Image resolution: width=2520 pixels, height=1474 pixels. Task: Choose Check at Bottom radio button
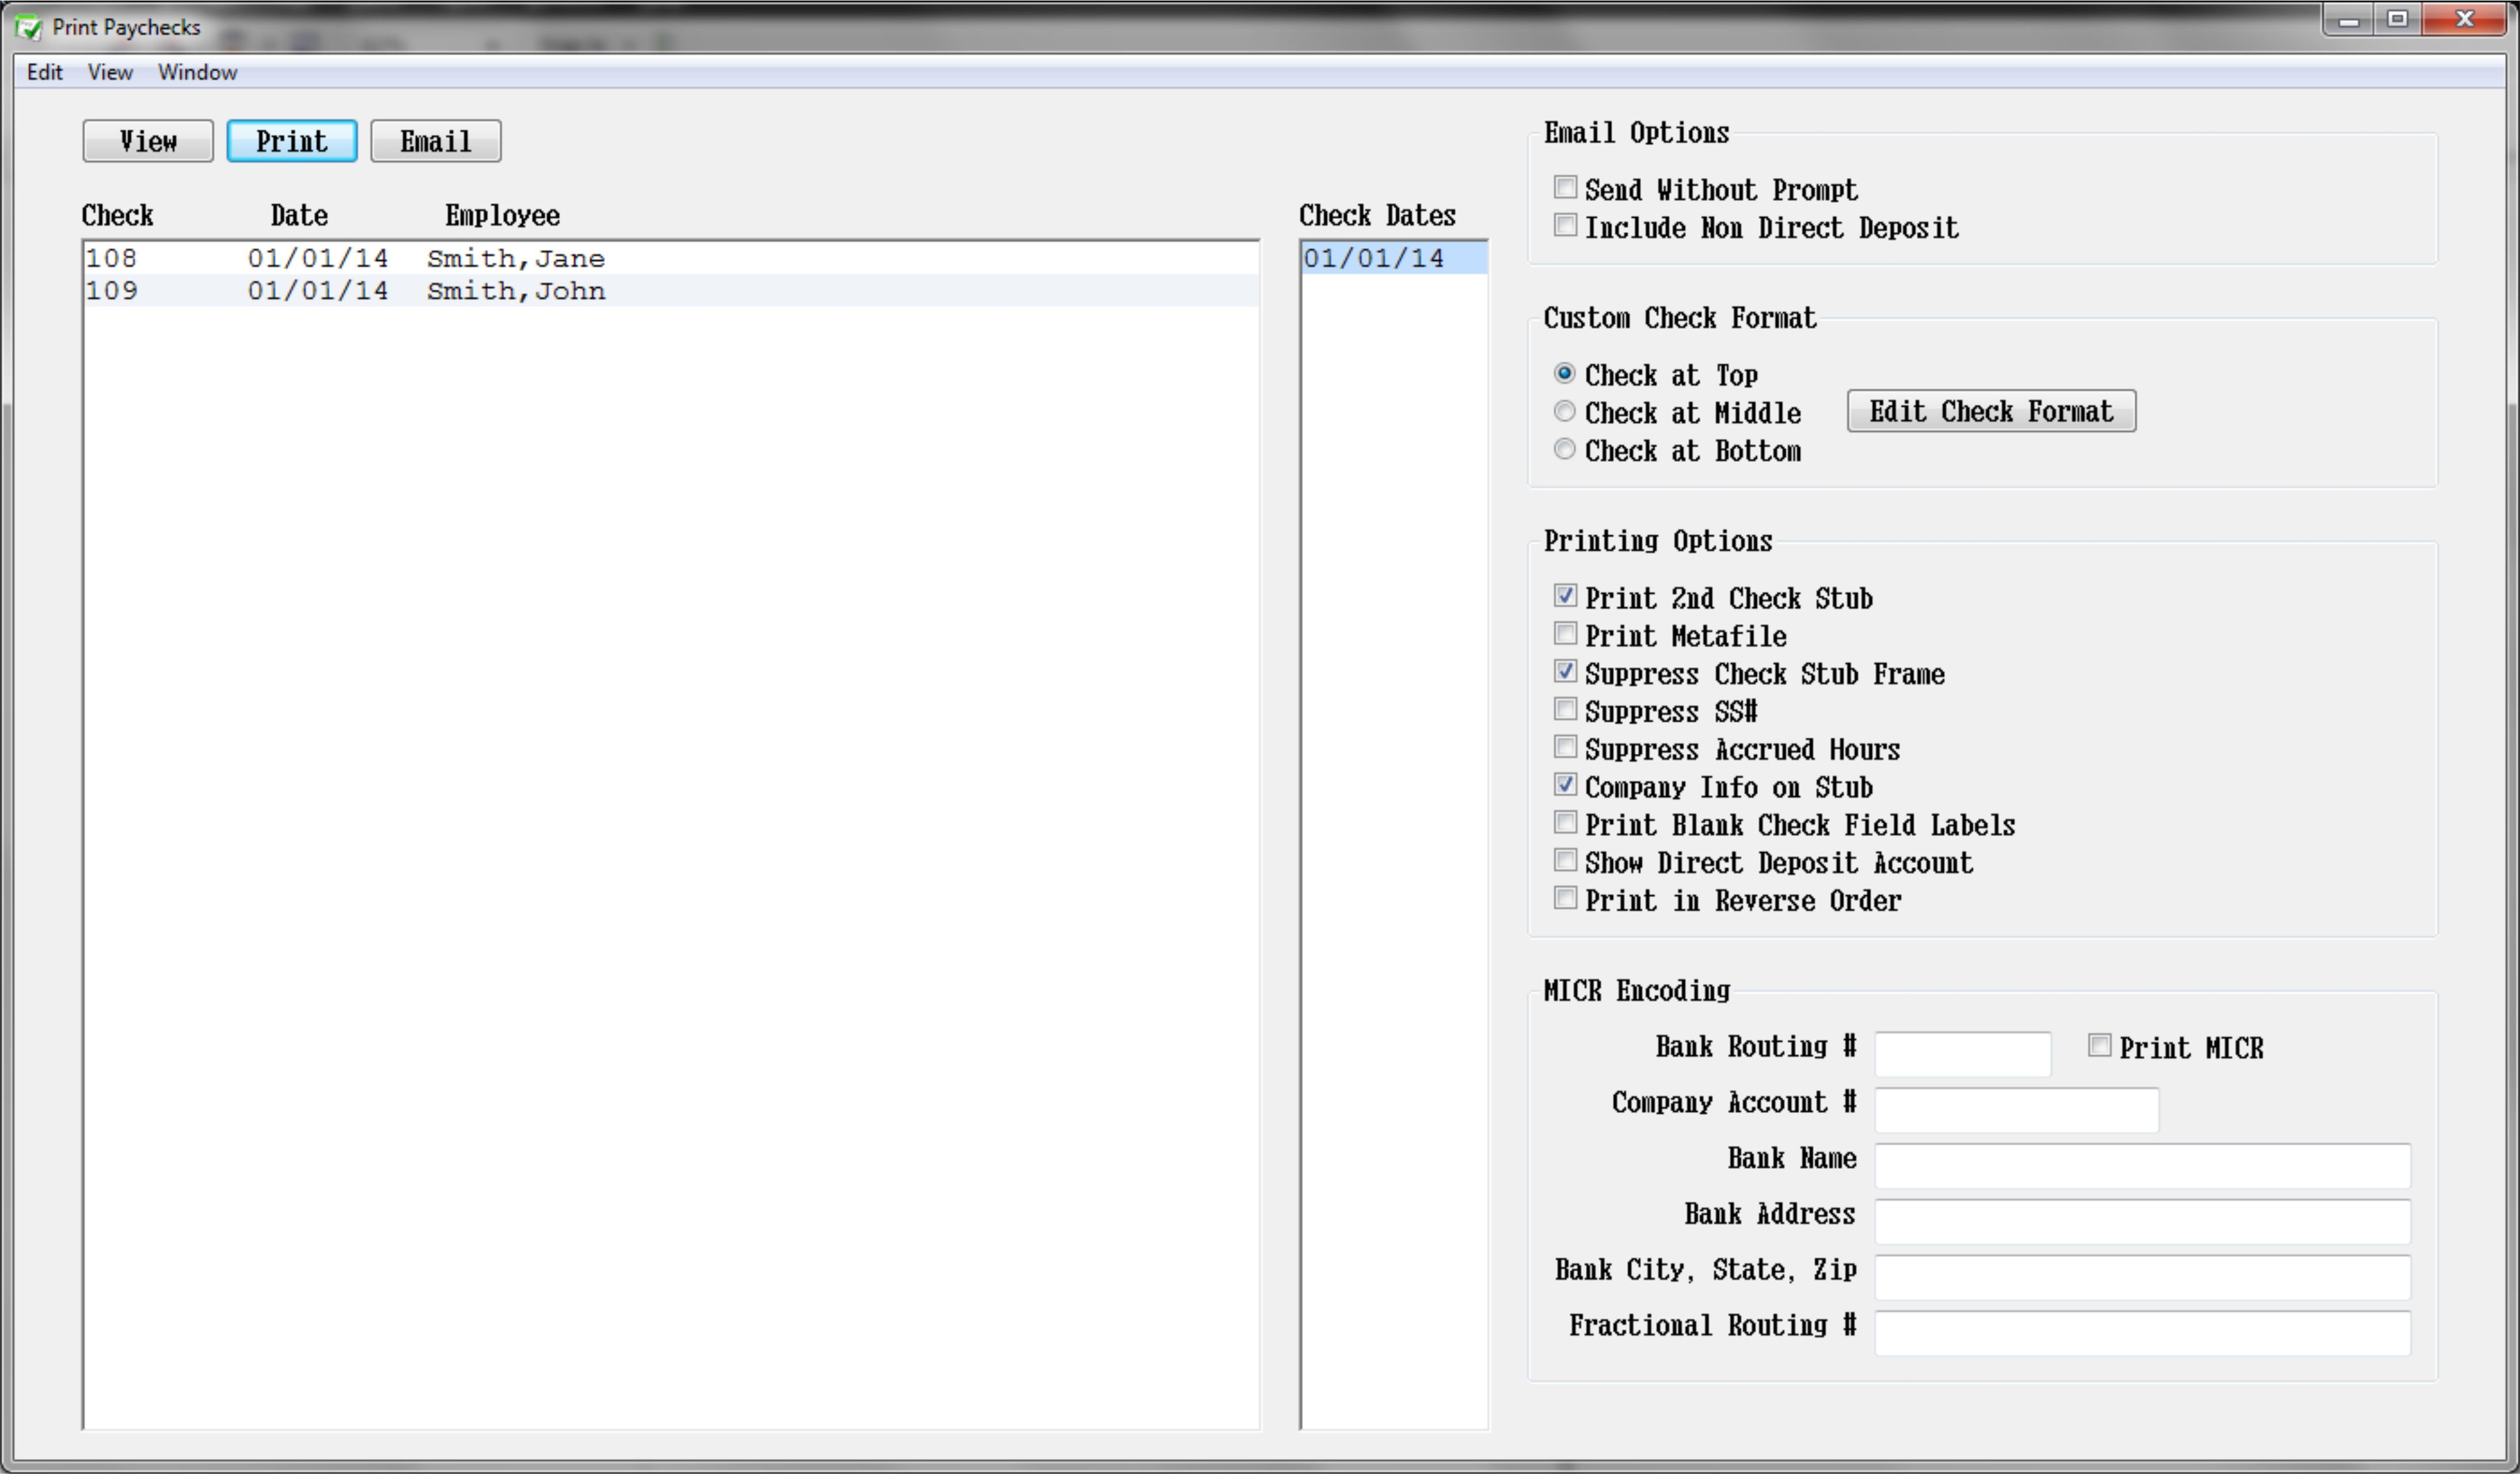pyautogui.click(x=1564, y=450)
